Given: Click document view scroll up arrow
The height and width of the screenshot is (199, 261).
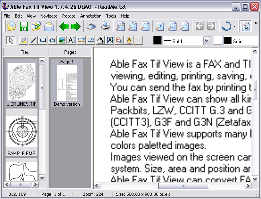Looking at the screenshot, I should (x=255, y=51).
